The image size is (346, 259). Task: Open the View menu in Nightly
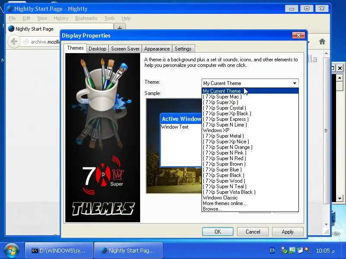[x=42, y=18]
